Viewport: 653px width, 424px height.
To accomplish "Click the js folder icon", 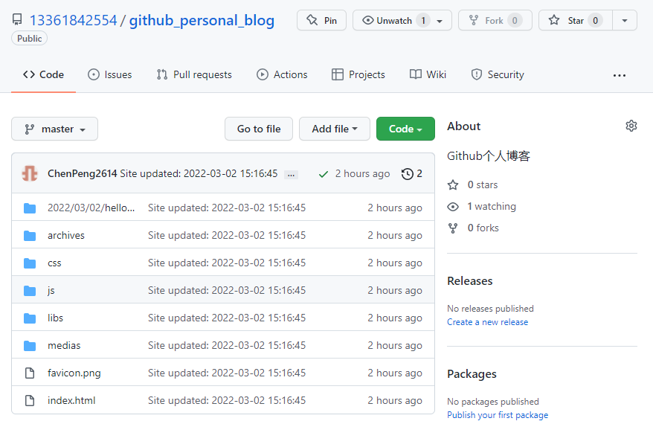I will pos(30,291).
